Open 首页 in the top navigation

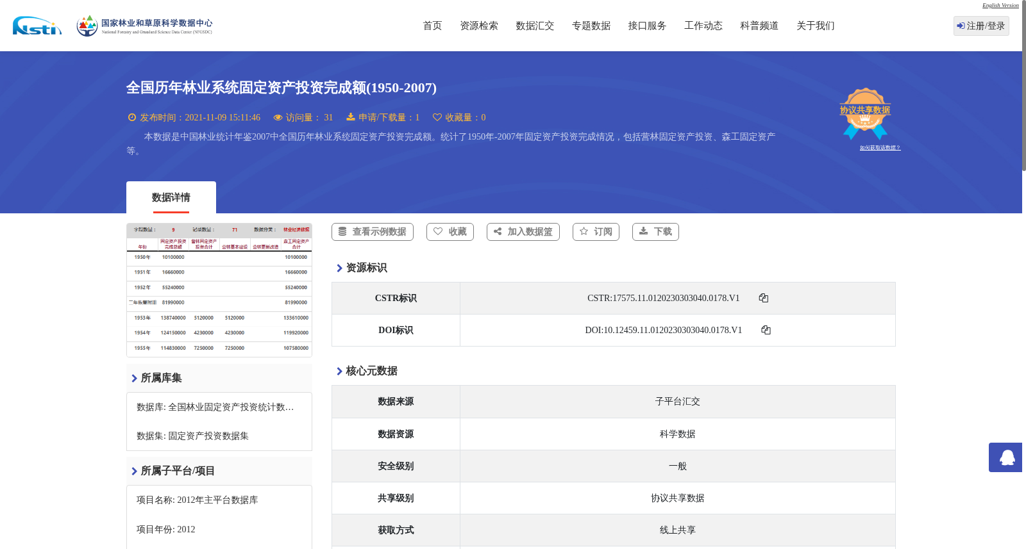tap(432, 26)
